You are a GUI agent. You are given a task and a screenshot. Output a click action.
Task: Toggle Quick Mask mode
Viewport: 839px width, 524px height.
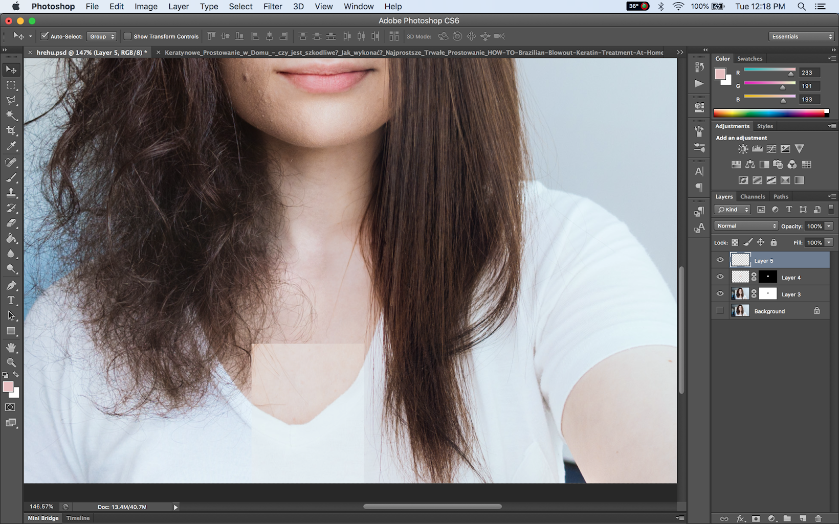(x=10, y=407)
